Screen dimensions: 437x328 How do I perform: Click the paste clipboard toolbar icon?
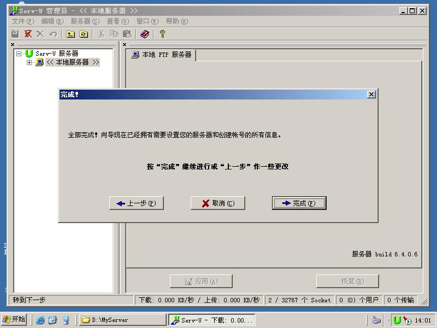click(x=127, y=34)
